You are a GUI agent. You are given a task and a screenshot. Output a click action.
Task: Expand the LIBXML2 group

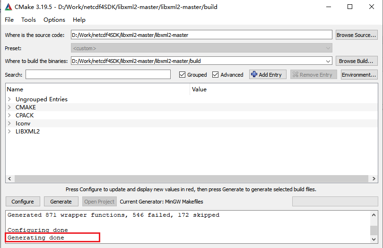click(9, 132)
